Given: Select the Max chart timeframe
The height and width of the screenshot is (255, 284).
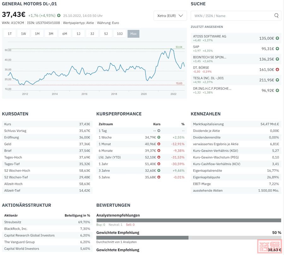Looking at the screenshot, I should [x=133, y=34].
